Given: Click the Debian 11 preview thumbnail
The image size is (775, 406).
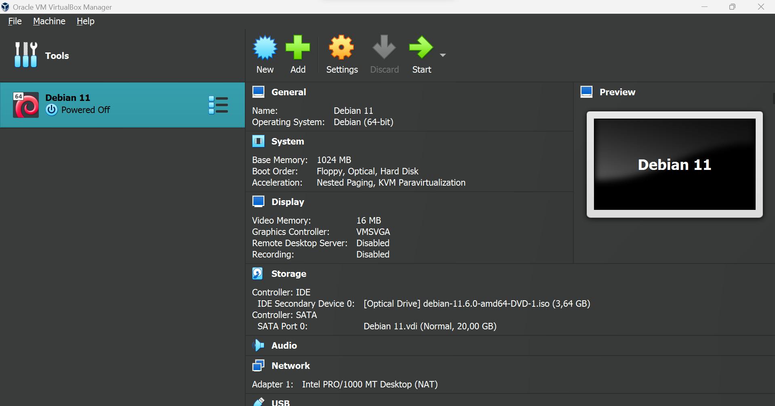Looking at the screenshot, I should 675,164.
